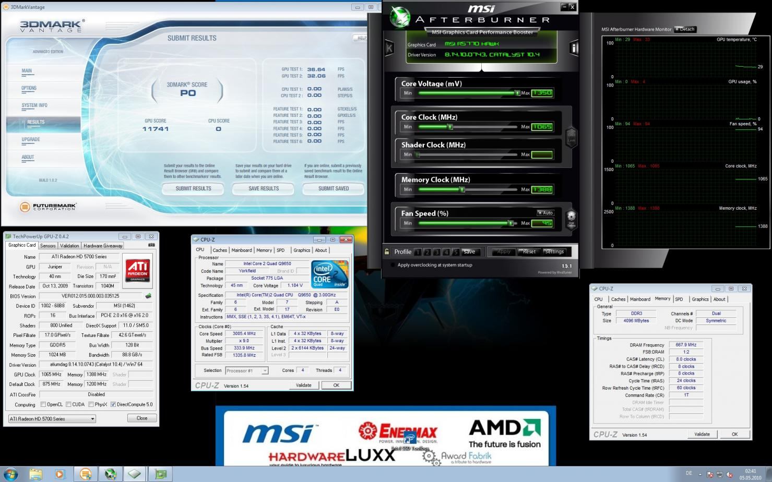The width and height of the screenshot is (772, 482).
Task: Click the Core Clock slider handle
Action: pyautogui.click(x=450, y=127)
